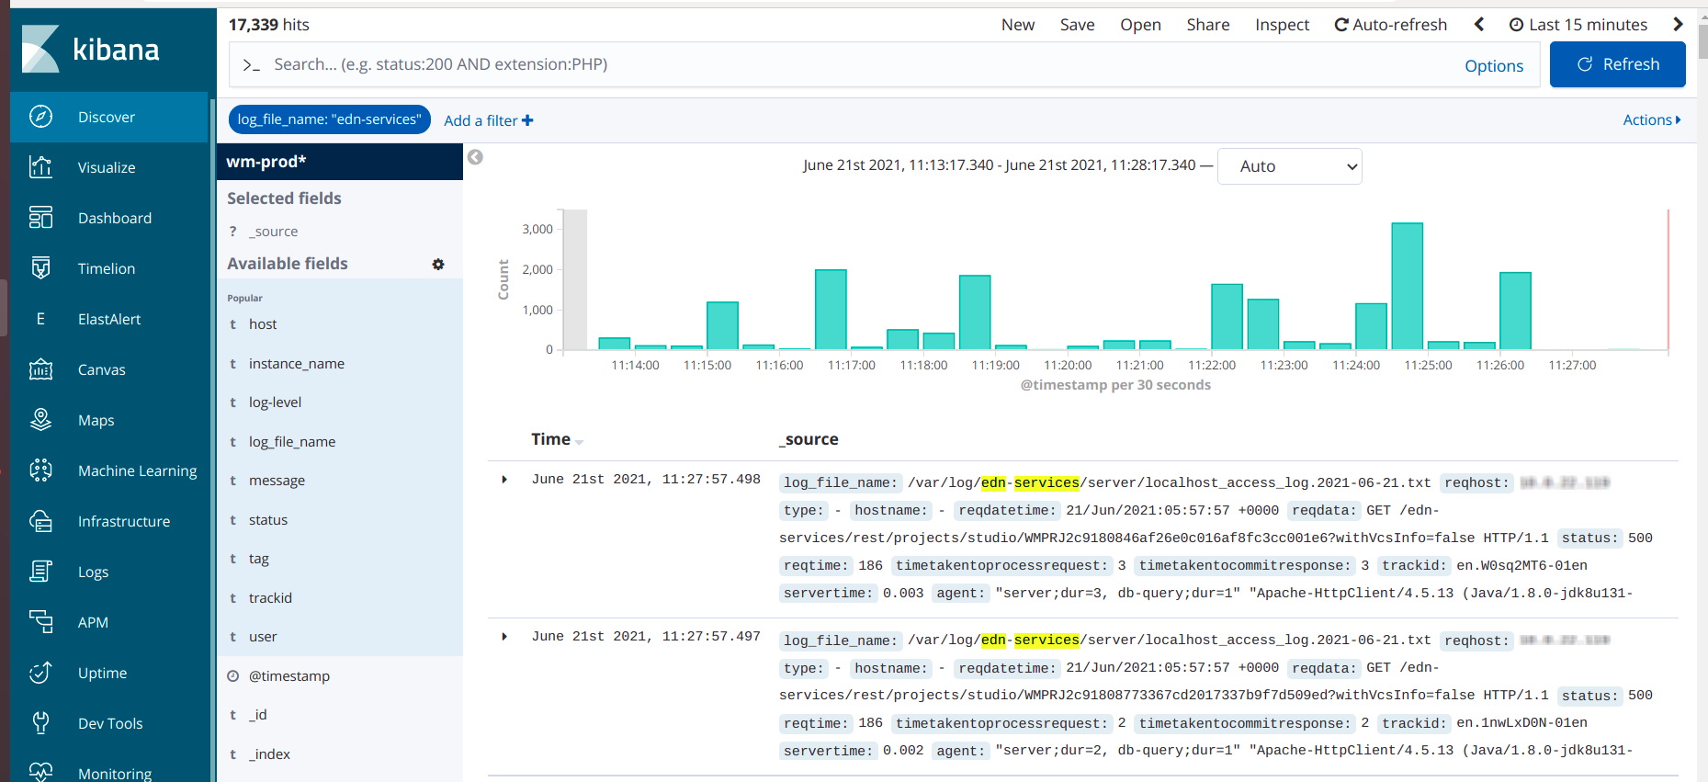
Task: Open the Visualize sidebar icon
Action: click(40, 167)
